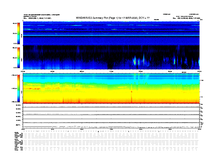This screenshot has width=215, height=166.
Task: Click the RAD2 panel color scale bar
Action: coord(18,33)
